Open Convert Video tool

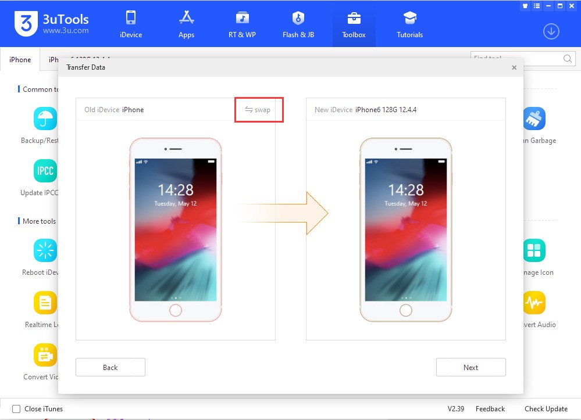[45, 354]
